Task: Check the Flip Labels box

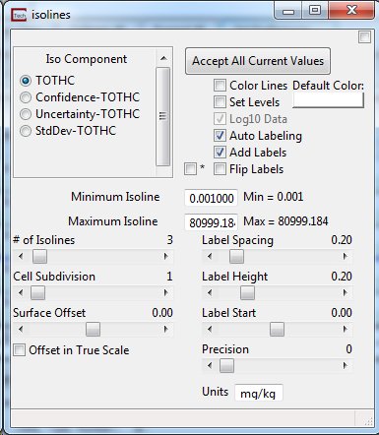Action: pyautogui.click(x=220, y=169)
